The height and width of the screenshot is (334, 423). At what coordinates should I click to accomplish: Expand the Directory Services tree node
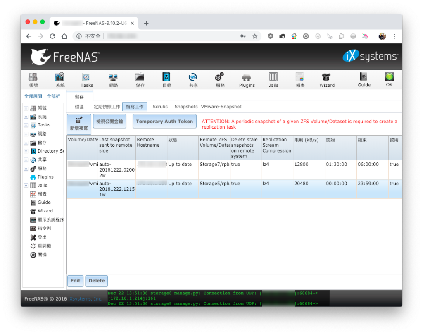[x=26, y=151]
